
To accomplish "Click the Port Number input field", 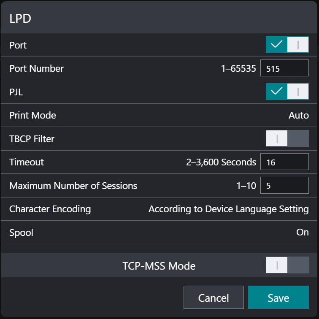I will pyautogui.click(x=284, y=68).
